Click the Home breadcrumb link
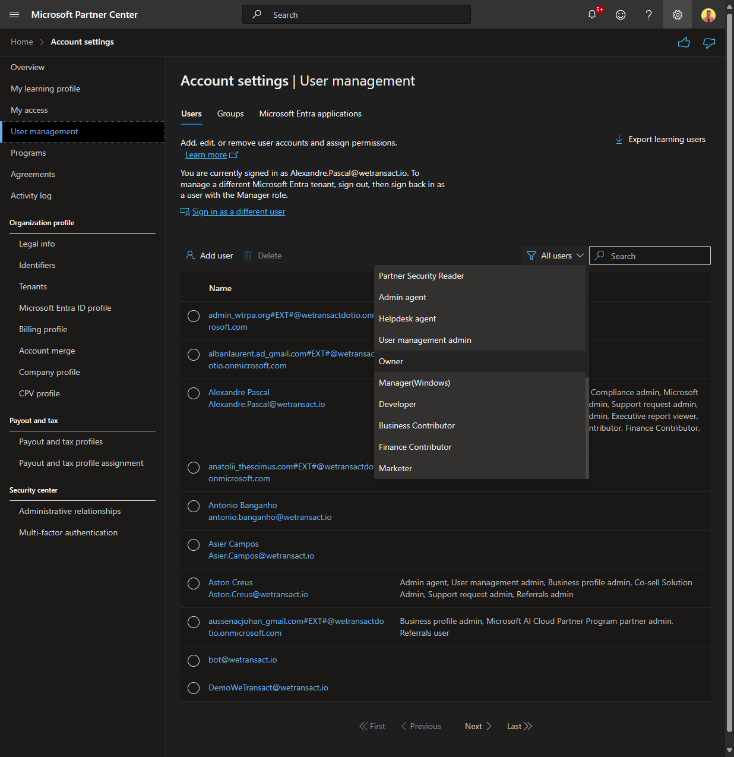 22,42
